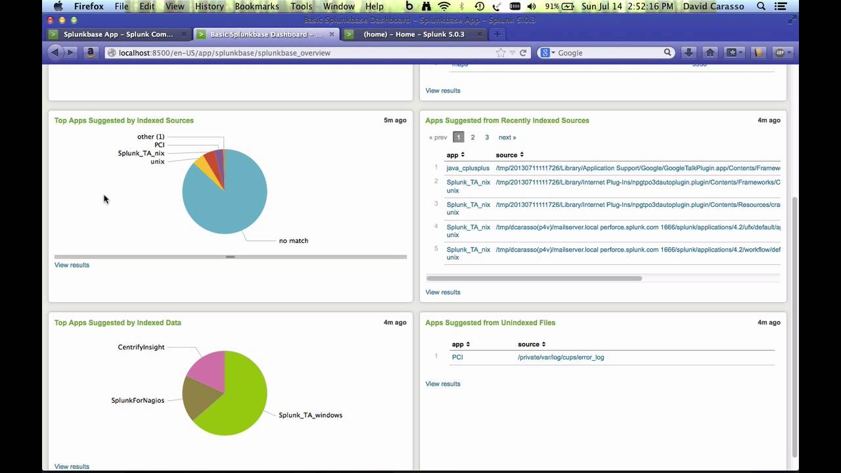Click the Bluetooth menu bar icon
Viewport: 841px width, 473px height.
click(462, 7)
